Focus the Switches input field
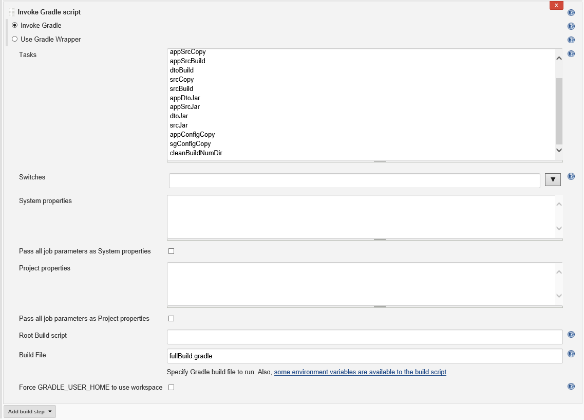 [354, 181]
